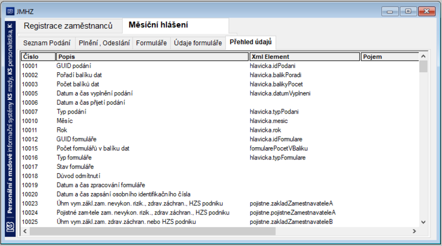Select the GUID formuláře row
The width and height of the screenshot is (442, 246).
point(220,140)
